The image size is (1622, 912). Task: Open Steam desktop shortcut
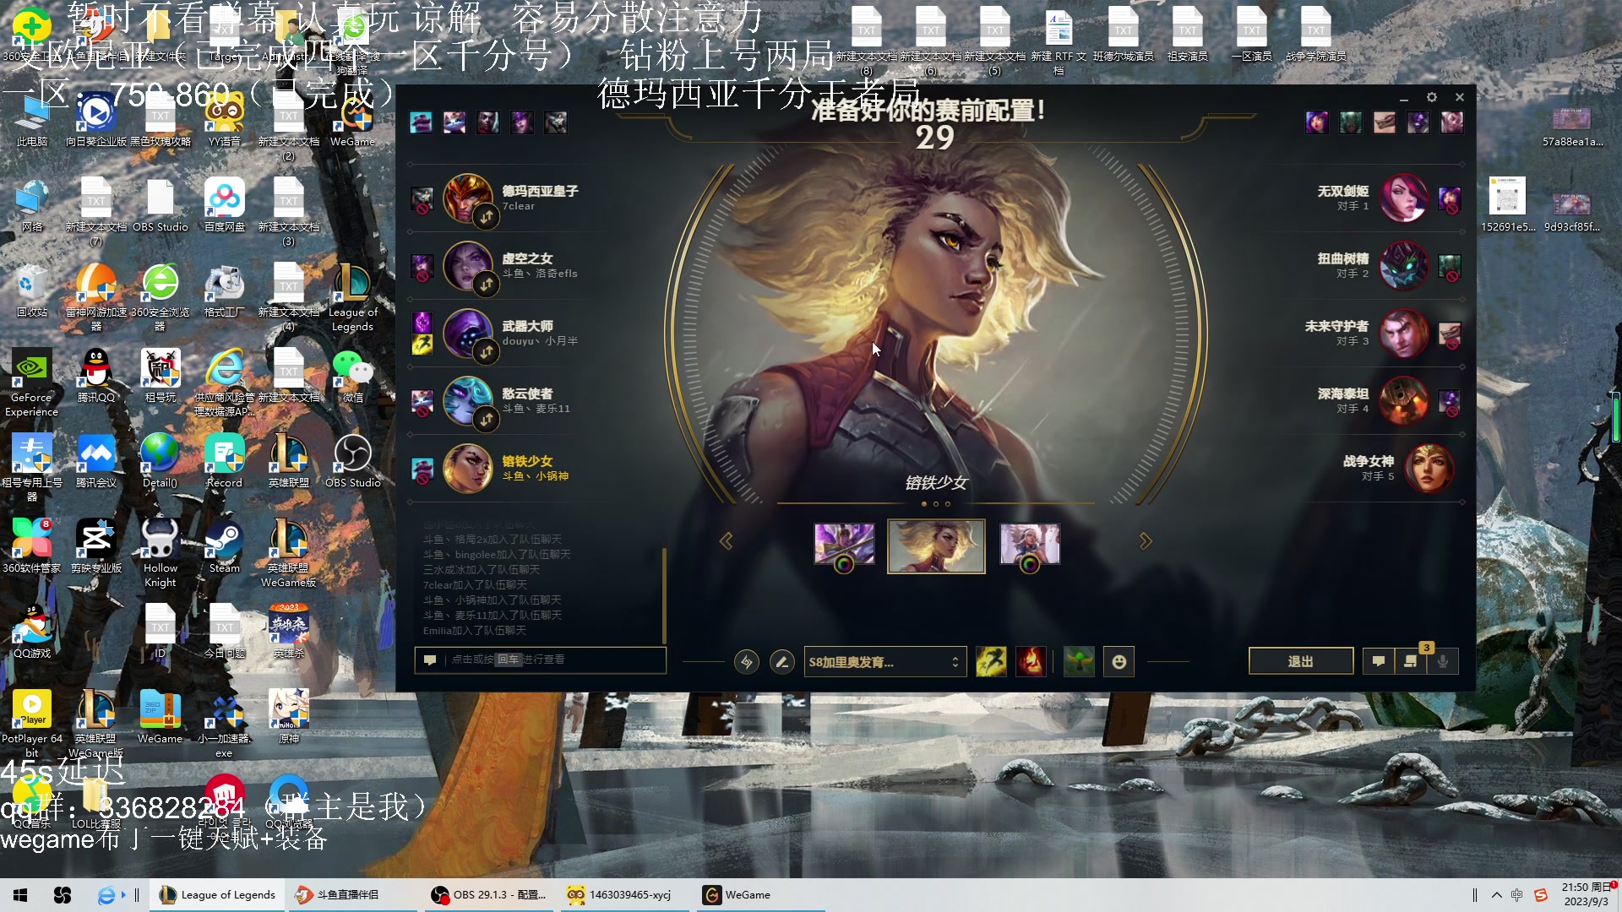[225, 547]
